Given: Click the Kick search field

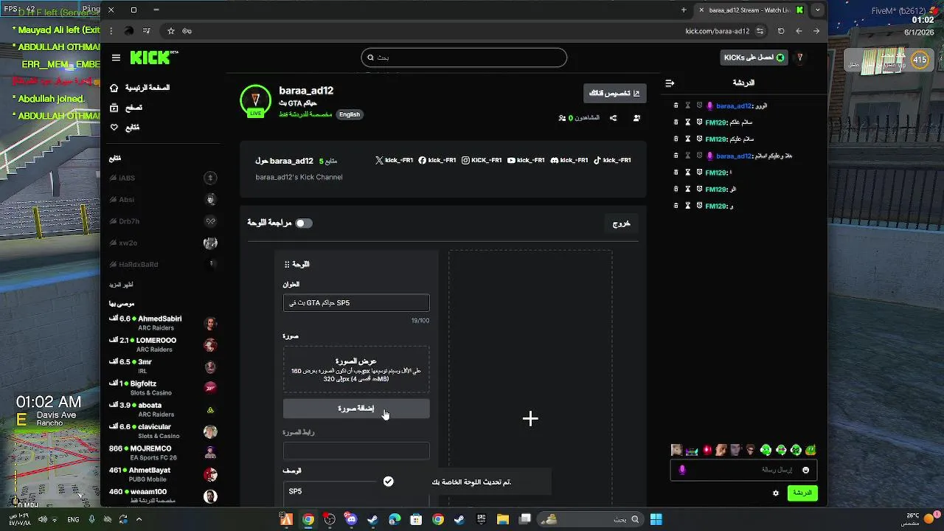Looking at the screenshot, I should (x=464, y=58).
